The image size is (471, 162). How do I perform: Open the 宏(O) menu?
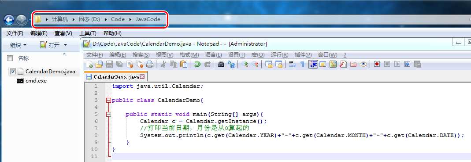(x=258, y=55)
